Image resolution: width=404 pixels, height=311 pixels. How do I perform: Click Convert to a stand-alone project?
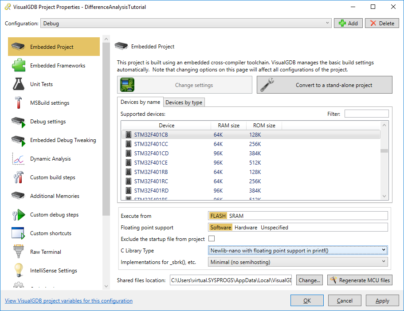tap(325, 85)
